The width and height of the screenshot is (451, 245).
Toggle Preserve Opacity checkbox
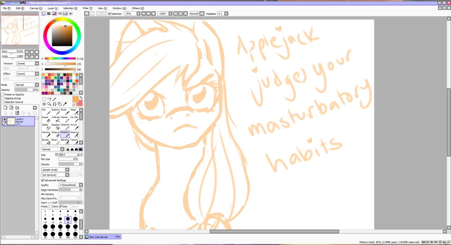tap(2, 95)
